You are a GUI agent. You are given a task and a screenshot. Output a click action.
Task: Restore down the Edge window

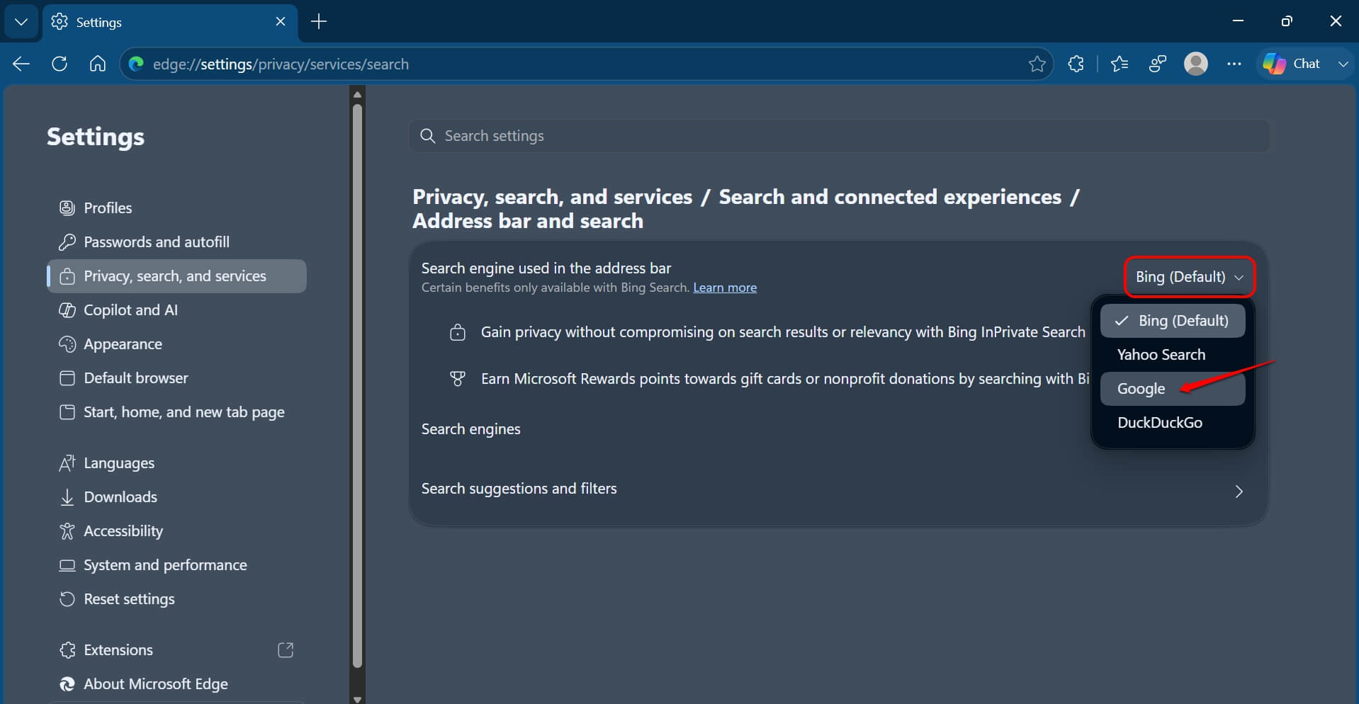[1287, 21]
